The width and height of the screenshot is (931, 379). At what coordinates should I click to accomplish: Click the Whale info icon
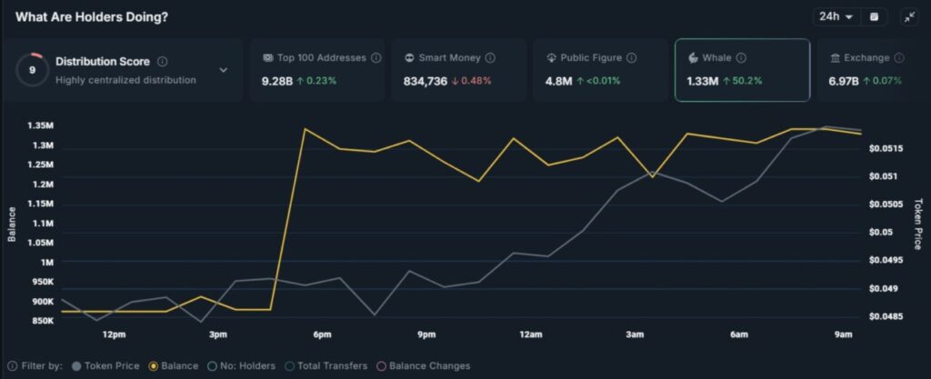[741, 57]
